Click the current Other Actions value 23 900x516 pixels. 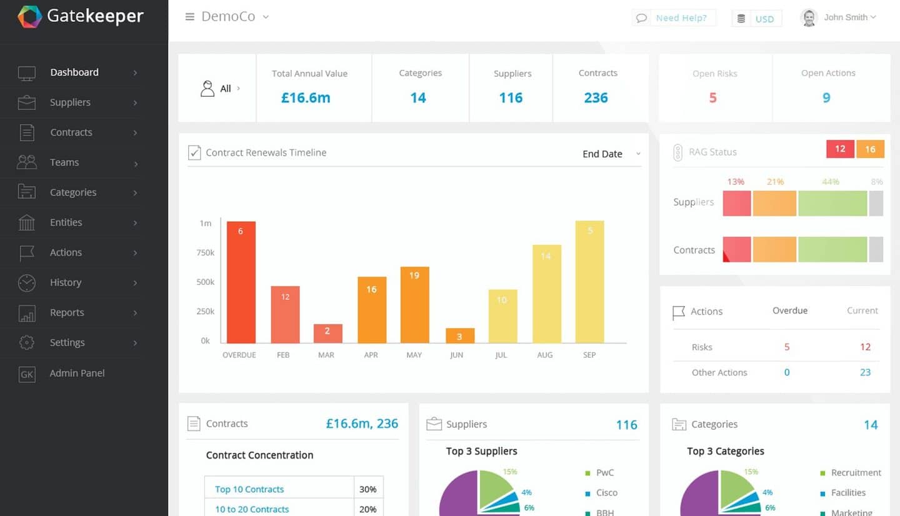click(x=865, y=372)
